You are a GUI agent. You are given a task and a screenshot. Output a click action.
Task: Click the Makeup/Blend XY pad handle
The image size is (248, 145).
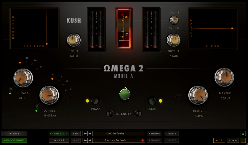[x=232, y=28]
